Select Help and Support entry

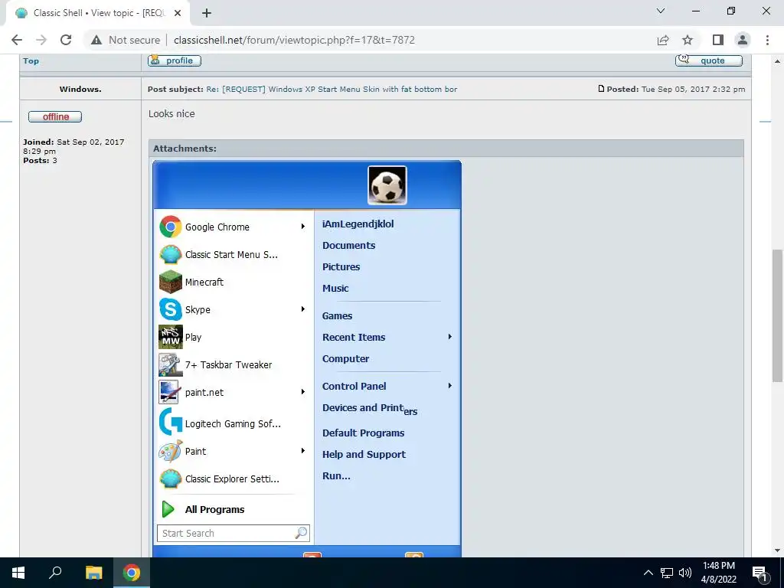[x=364, y=455]
